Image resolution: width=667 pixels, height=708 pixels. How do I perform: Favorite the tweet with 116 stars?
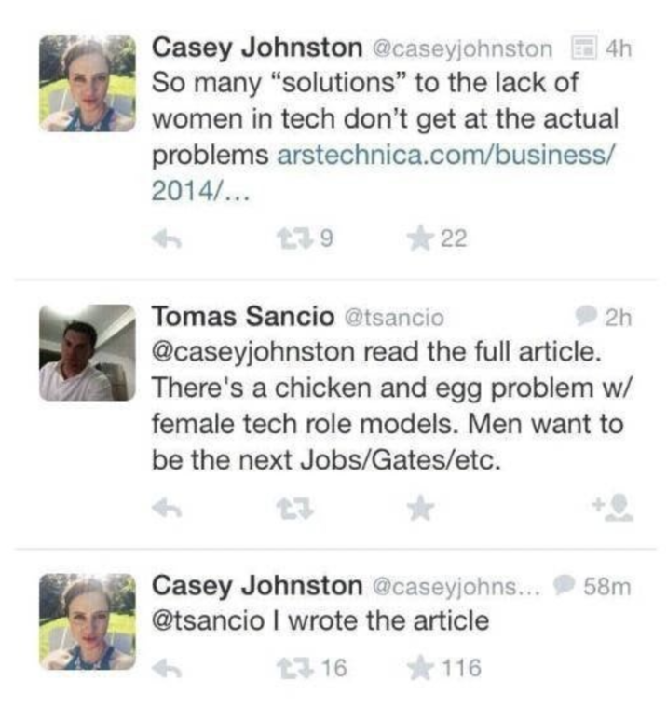422,667
